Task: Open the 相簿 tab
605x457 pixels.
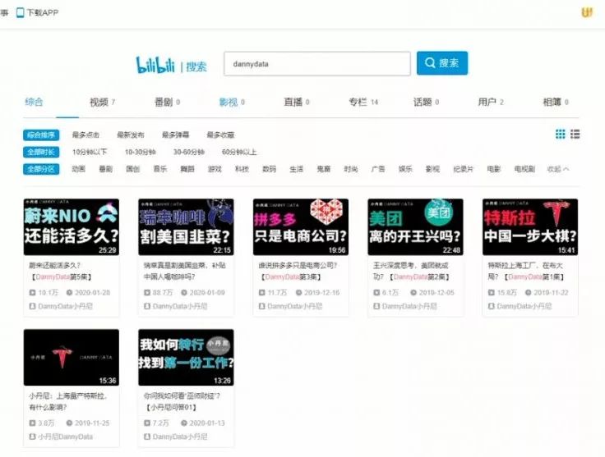Action: click(556, 102)
